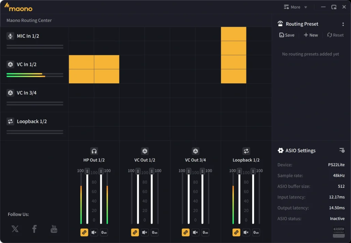Click the HP Out 1/2 headphone icon

tap(94, 151)
